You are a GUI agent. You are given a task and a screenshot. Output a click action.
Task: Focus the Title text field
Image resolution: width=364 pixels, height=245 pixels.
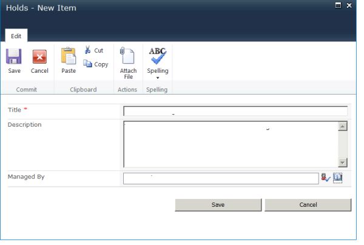(x=235, y=111)
